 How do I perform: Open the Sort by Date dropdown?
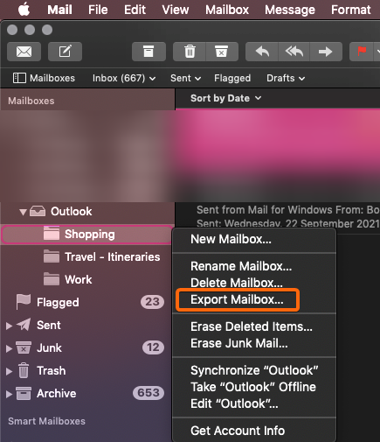pyautogui.click(x=225, y=98)
